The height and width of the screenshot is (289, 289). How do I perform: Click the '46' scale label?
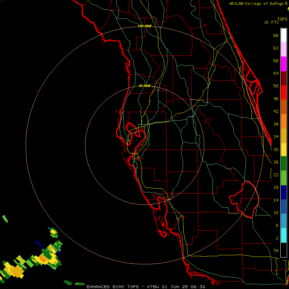[x=276, y=99]
